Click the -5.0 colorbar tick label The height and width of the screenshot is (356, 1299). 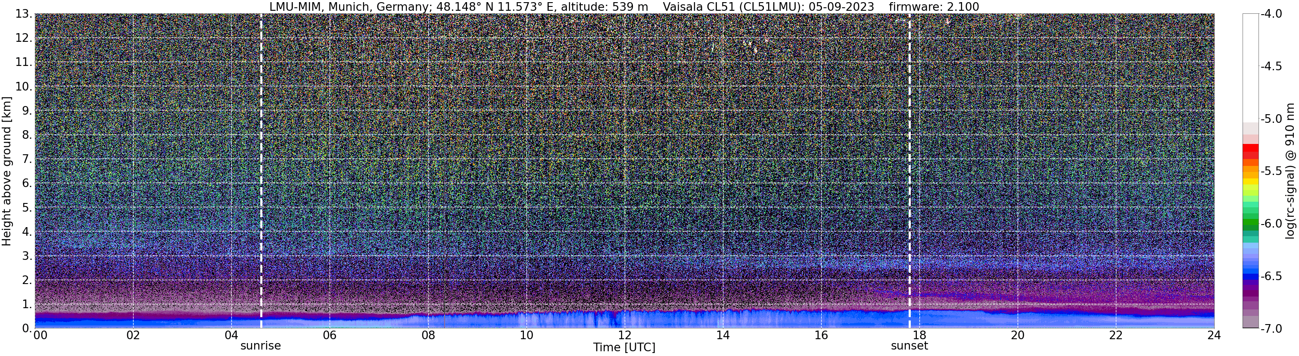(1271, 119)
